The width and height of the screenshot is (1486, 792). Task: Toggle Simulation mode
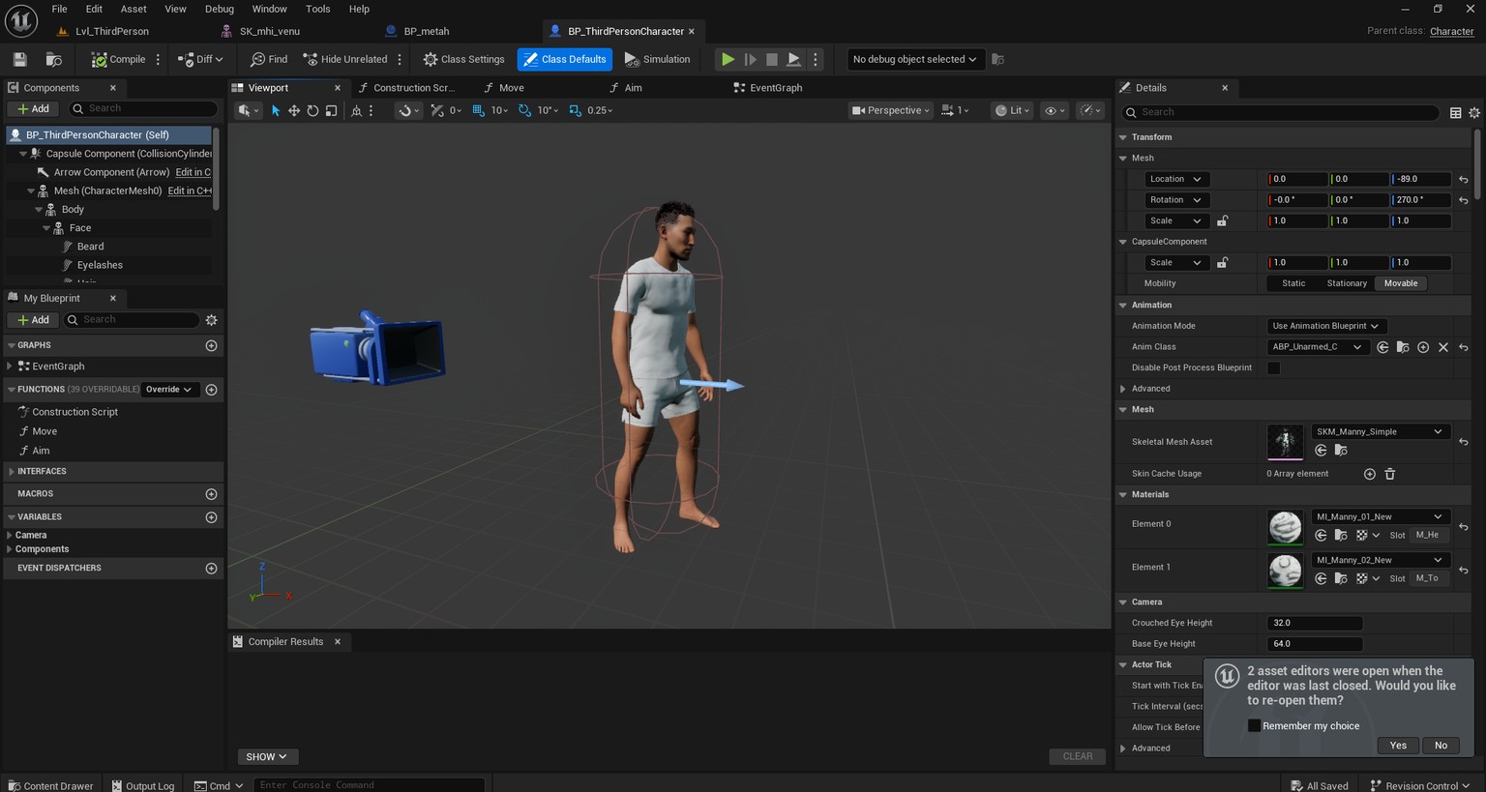(657, 59)
